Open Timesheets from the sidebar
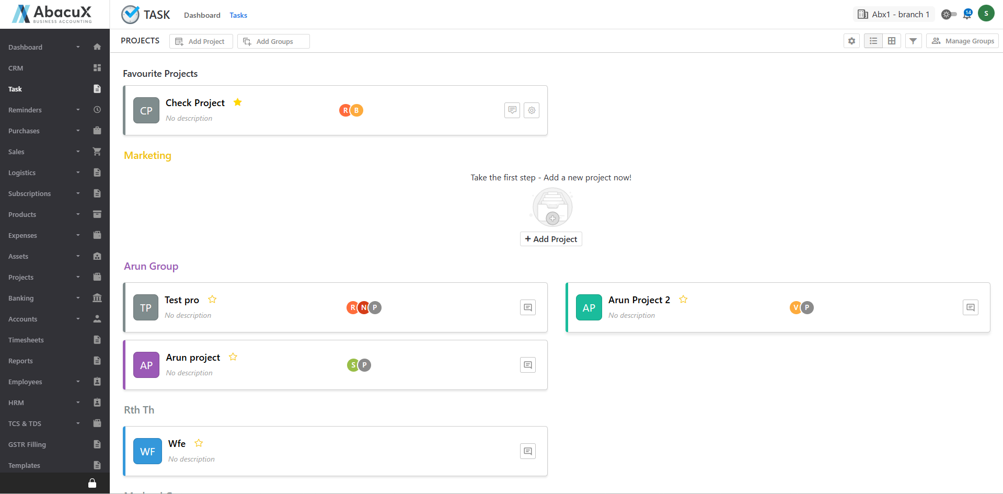The height and width of the screenshot is (494, 1003). point(26,340)
